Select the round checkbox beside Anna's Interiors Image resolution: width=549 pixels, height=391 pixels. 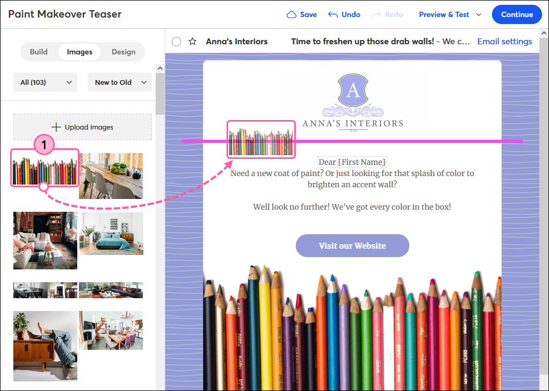176,42
